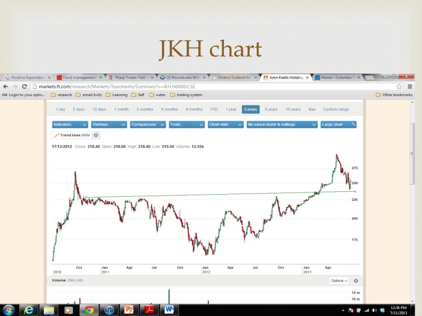
Task: Bookmark page with the star icon
Action: (x=399, y=86)
